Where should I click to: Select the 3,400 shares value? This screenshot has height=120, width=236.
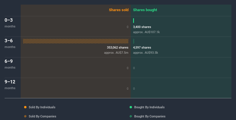142,27
